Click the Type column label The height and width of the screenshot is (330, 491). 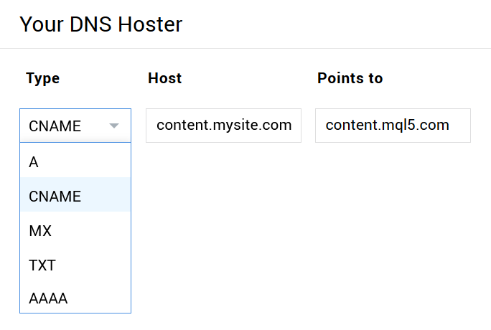(42, 78)
